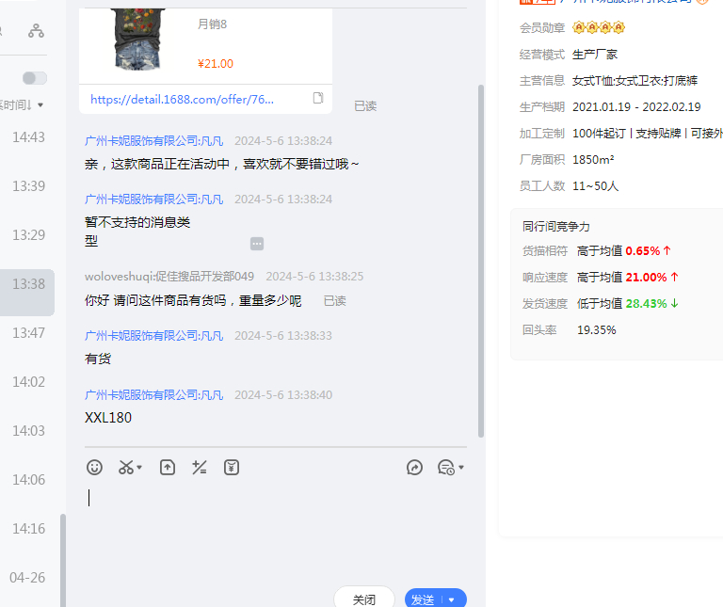
Task: Select the 14:43 conversation in list
Action: point(27,137)
